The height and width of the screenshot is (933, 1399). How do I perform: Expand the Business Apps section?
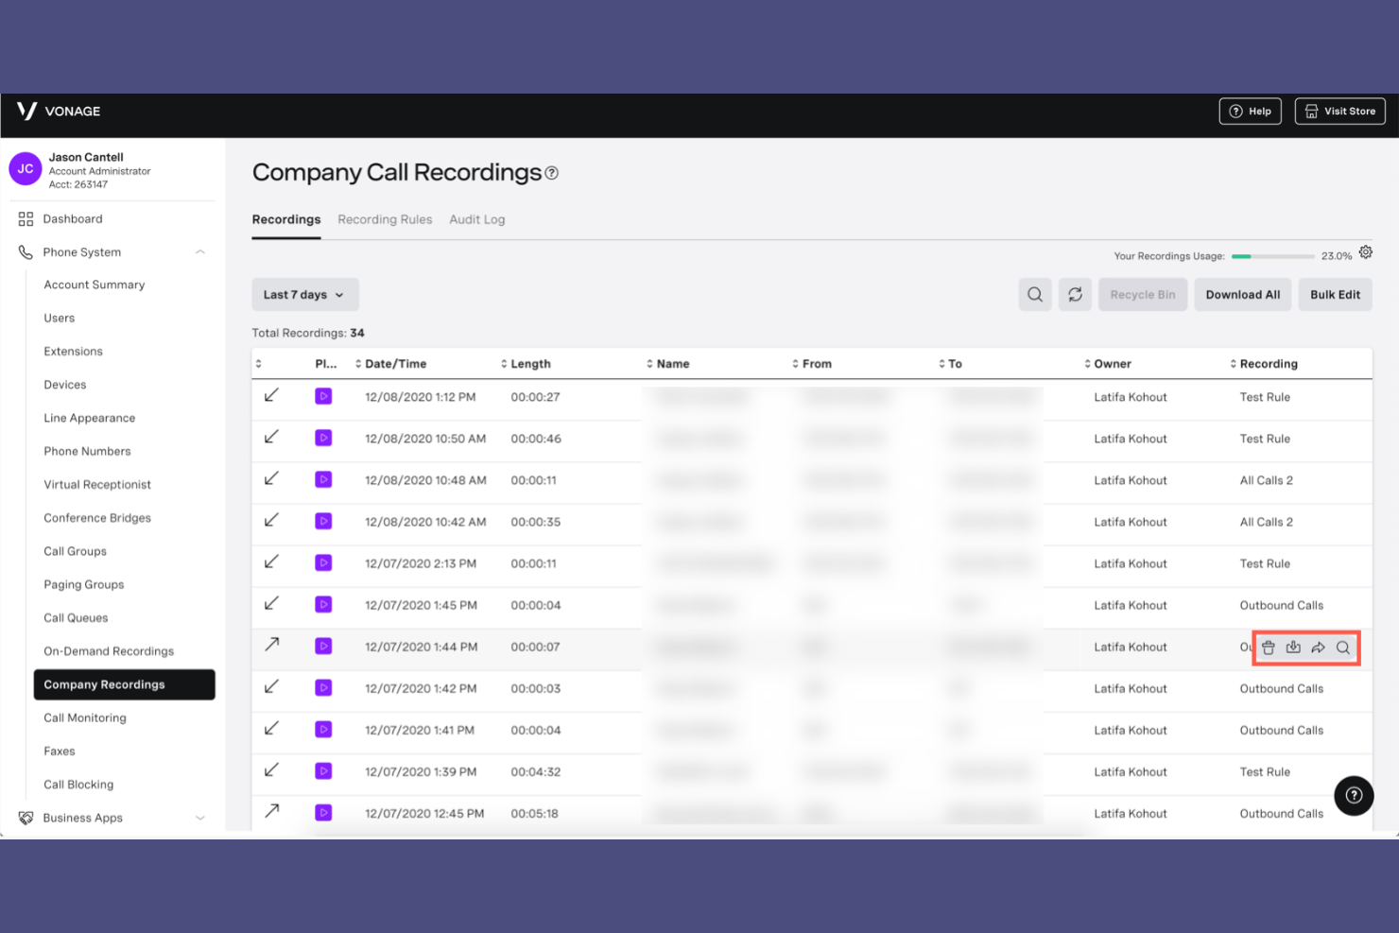point(199,818)
